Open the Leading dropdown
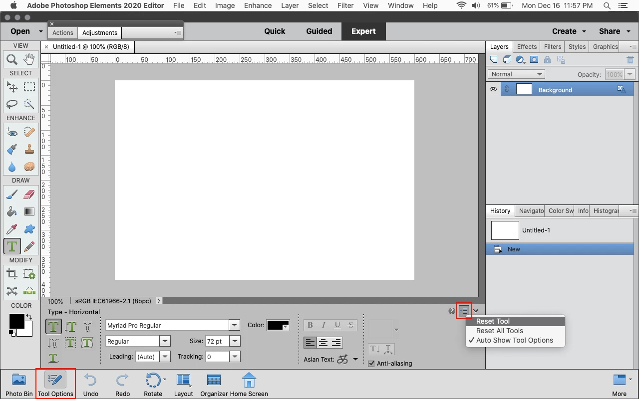 tap(164, 357)
